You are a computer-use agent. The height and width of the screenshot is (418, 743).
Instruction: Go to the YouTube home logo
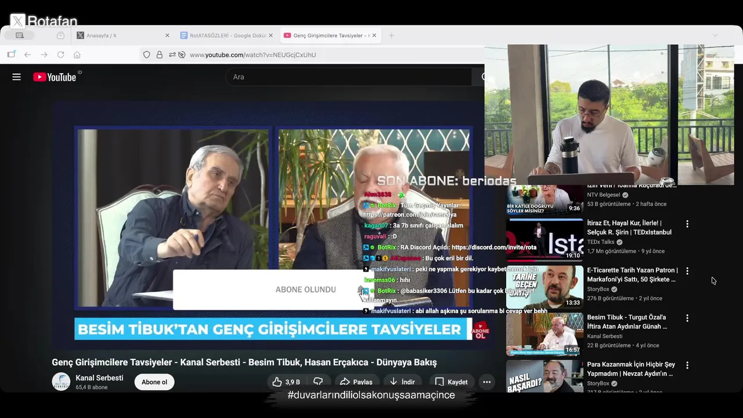click(x=55, y=77)
